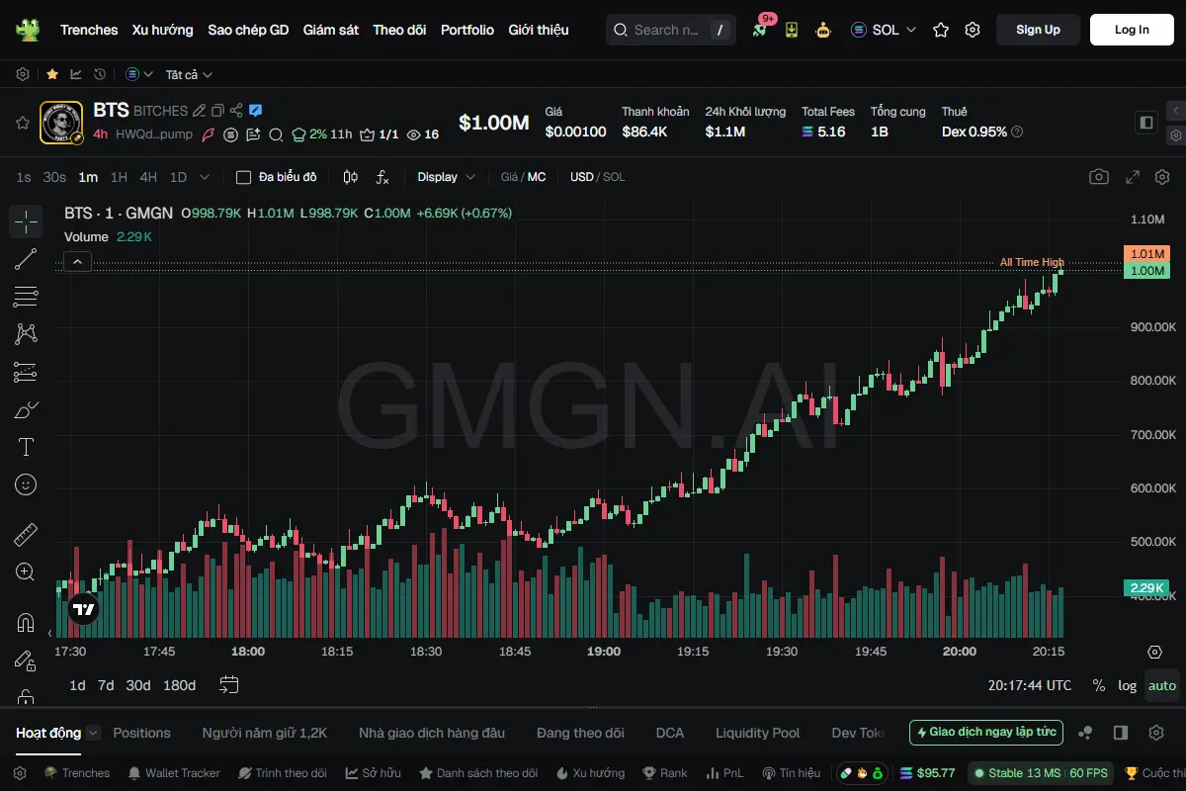
Task: Open the candlestick chart type selector
Action: click(350, 177)
